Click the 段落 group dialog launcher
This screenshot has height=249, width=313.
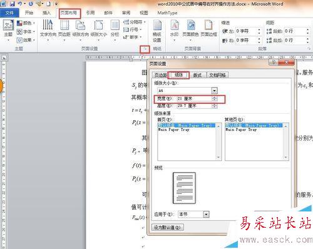tap(309, 49)
